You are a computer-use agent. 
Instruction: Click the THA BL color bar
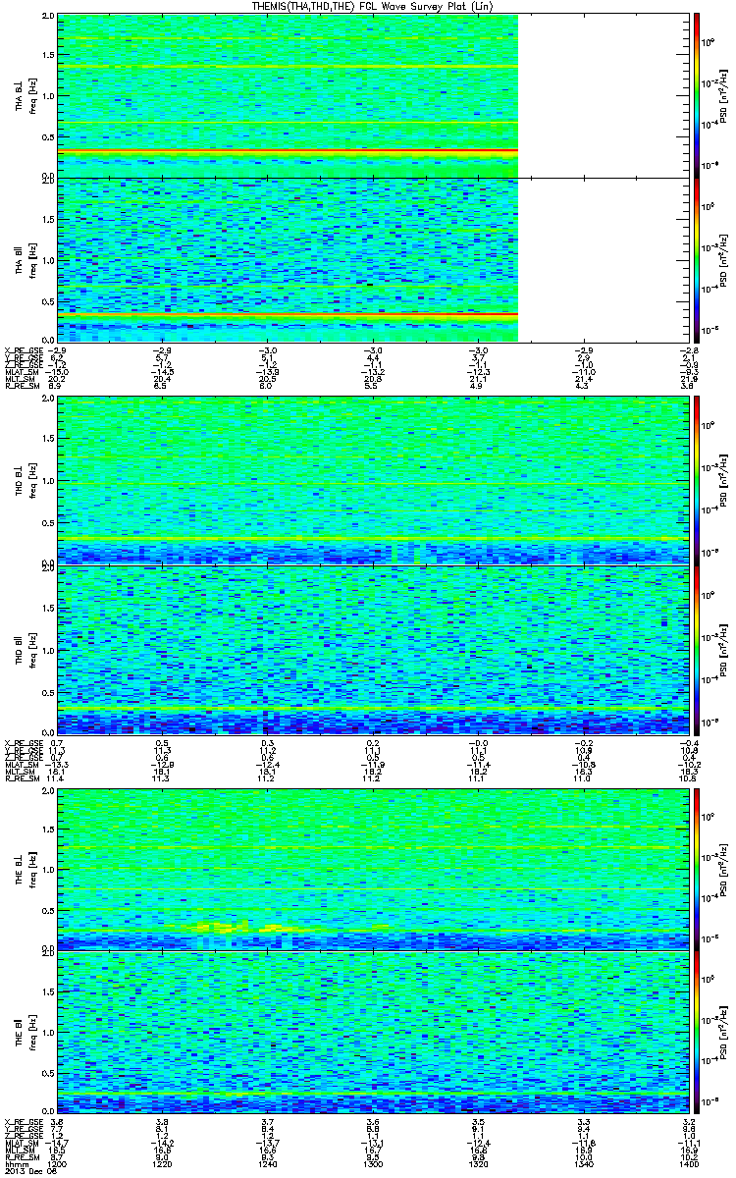click(697, 95)
